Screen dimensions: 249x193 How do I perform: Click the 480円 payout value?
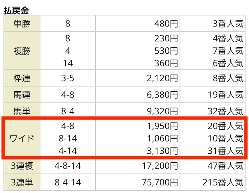[x=166, y=24]
